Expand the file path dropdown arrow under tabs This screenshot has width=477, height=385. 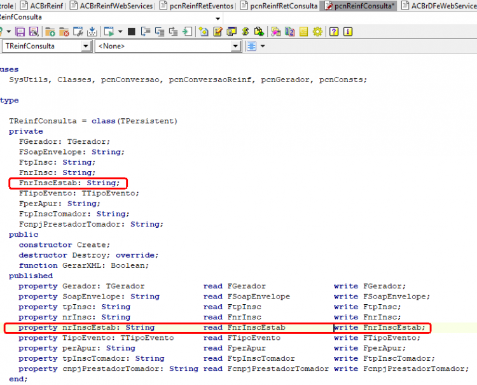[x=218, y=18]
